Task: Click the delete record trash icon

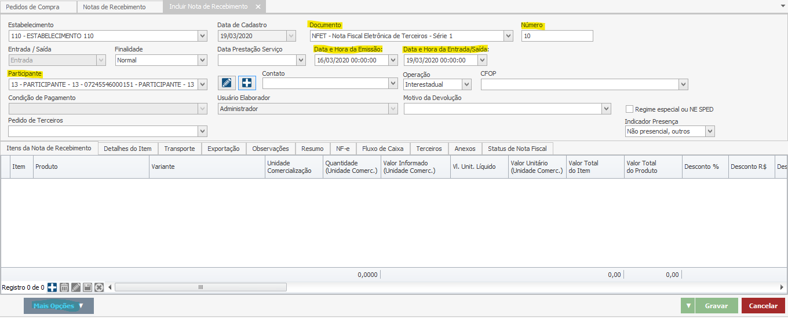Action: point(64,287)
